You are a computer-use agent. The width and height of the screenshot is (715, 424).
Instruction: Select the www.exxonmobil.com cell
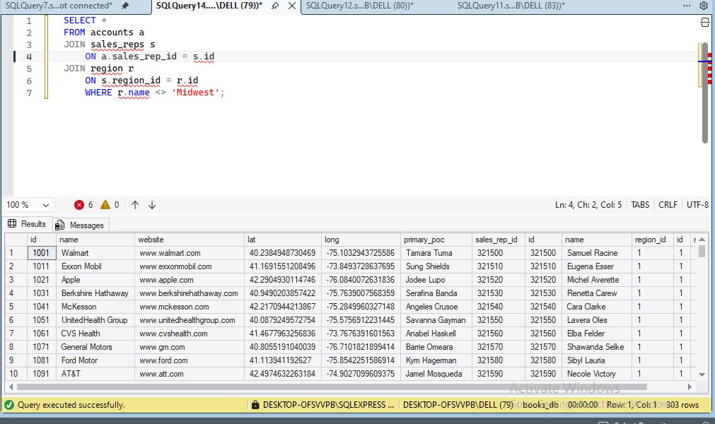pos(190,266)
